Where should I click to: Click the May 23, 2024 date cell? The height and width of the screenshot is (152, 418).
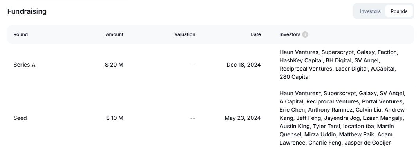pyautogui.click(x=242, y=118)
